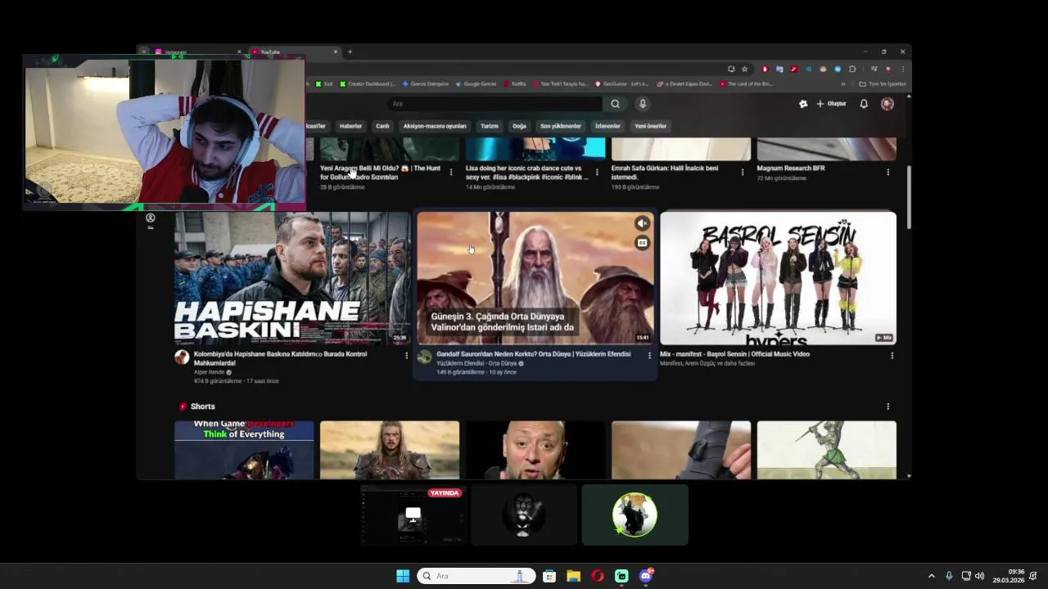
Task: Open Hapishane Baskını video thumbnail
Action: click(292, 278)
